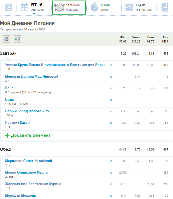Click the calendar icon for the date
This screenshot has width=173, height=199.
(x=25, y=8)
